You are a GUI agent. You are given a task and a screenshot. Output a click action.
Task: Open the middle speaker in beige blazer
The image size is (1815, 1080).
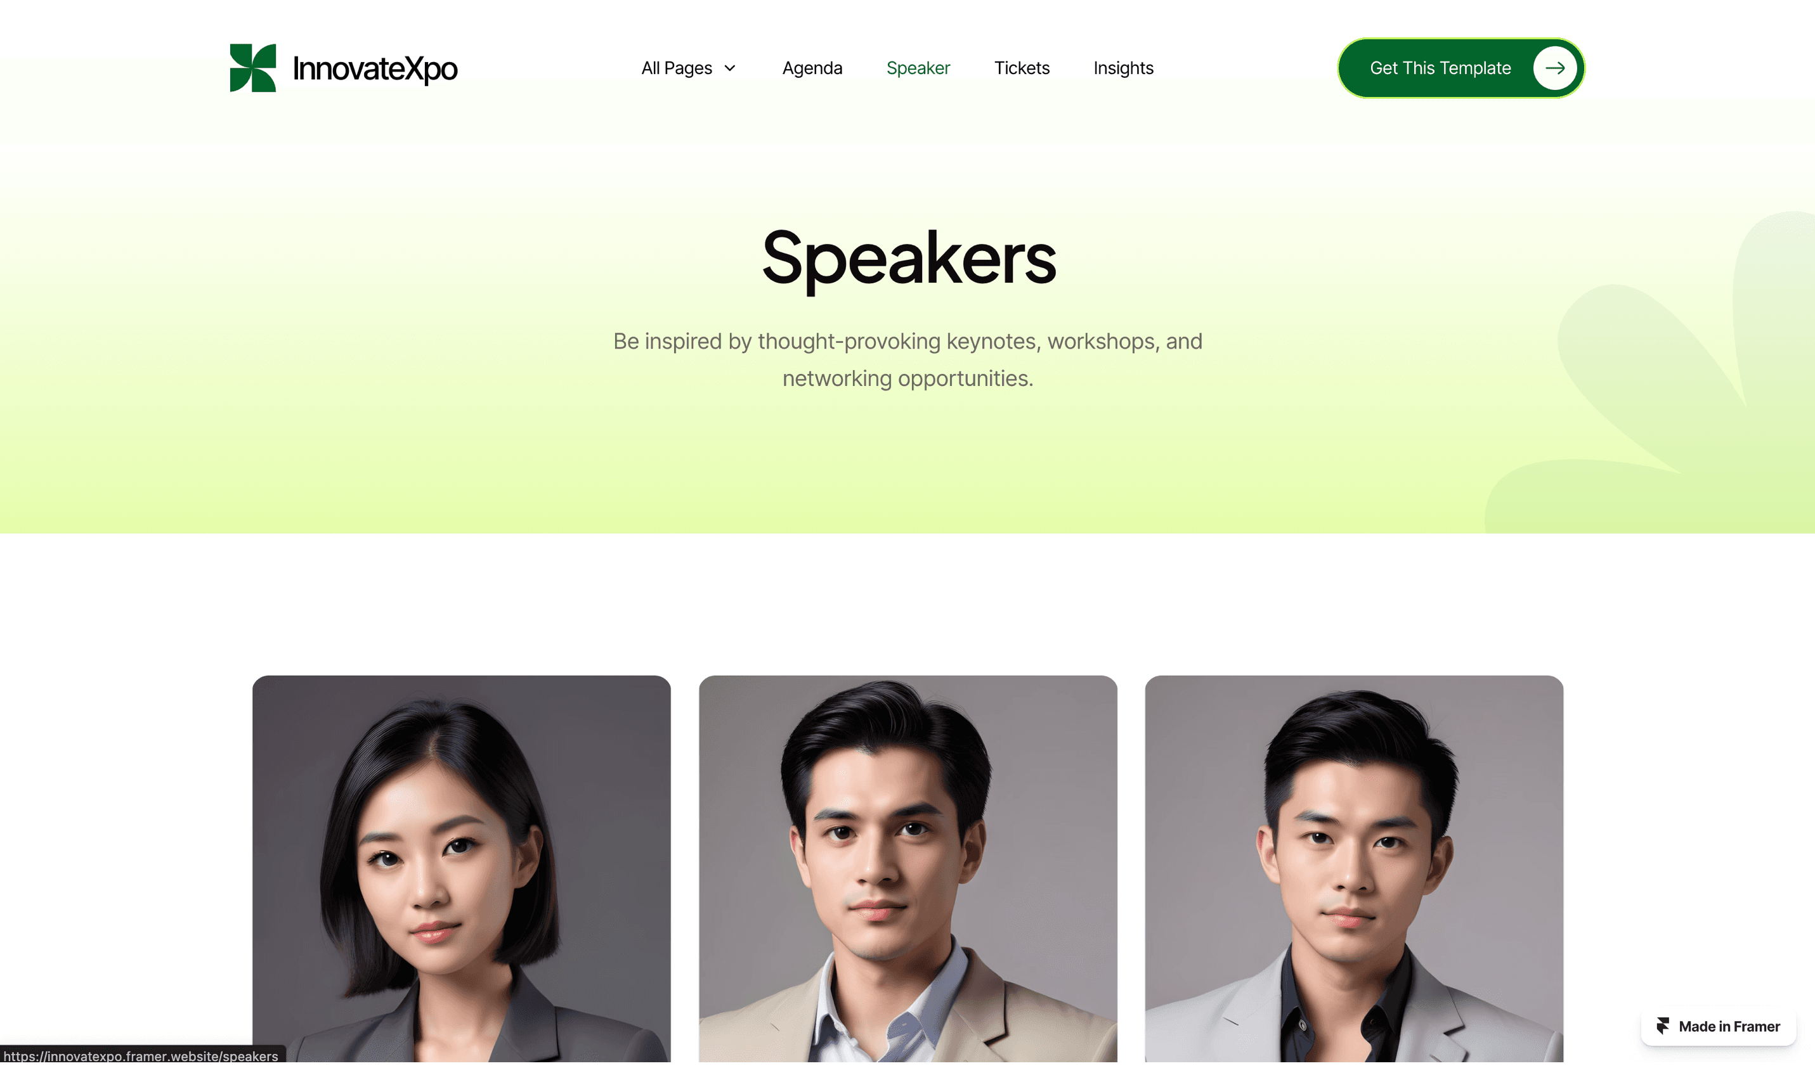click(x=908, y=868)
